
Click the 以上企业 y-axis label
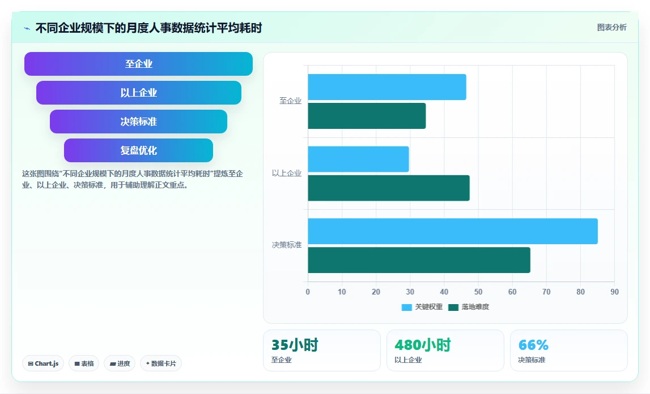[x=286, y=173]
